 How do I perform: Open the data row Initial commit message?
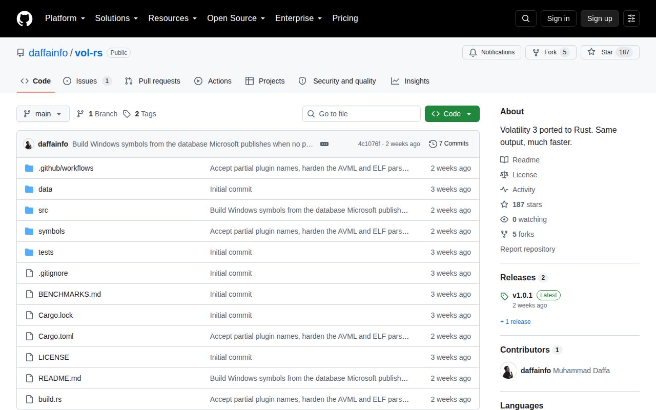pos(231,189)
